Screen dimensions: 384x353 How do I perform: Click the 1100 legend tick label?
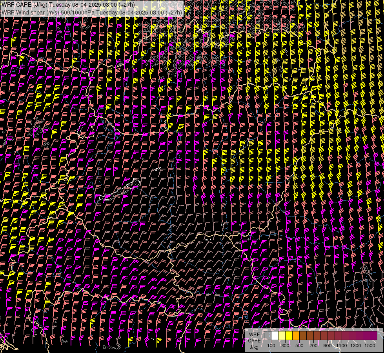click(x=341, y=346)
